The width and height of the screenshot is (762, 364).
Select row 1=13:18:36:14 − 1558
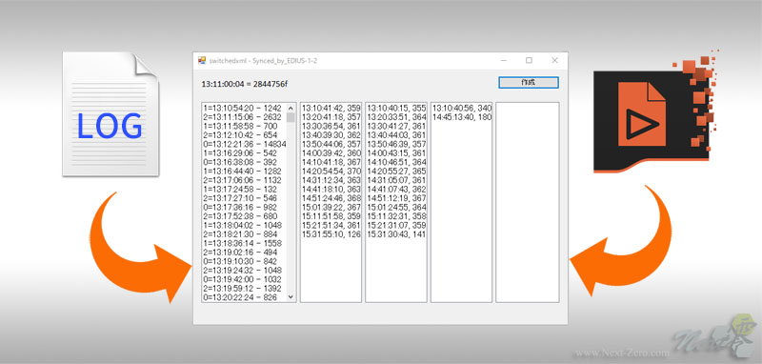[x=243, y=243]
